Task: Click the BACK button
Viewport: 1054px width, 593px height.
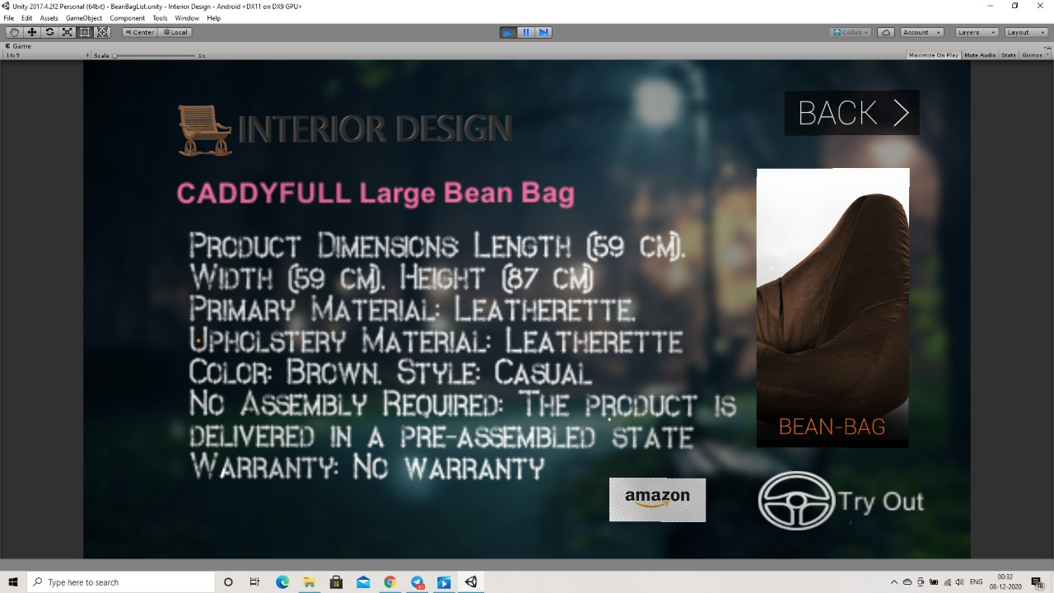Action: (x=852, y=113)
